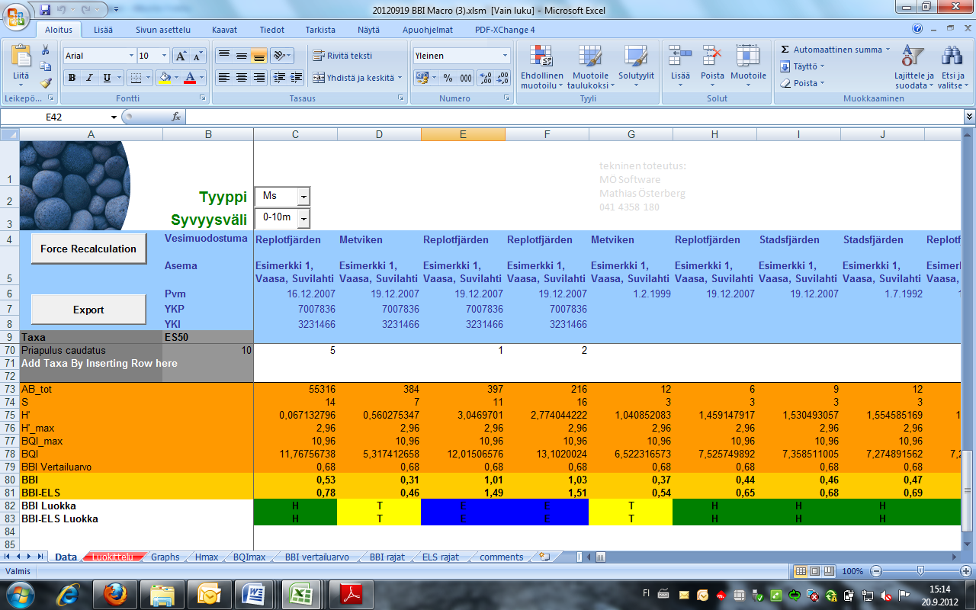Increase indent in the alignment group

click(296, 78)
